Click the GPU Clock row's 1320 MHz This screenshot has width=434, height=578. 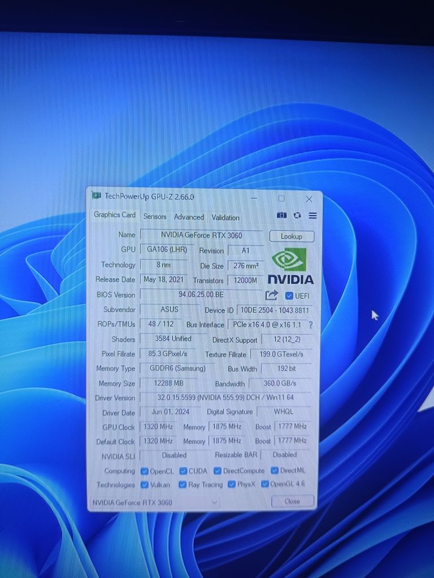pyautogui.click(x=158, y=427)
